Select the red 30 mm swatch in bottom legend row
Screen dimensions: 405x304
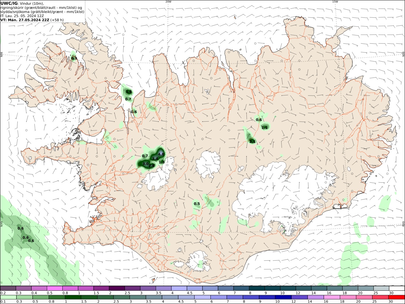[x=396, y=297]
